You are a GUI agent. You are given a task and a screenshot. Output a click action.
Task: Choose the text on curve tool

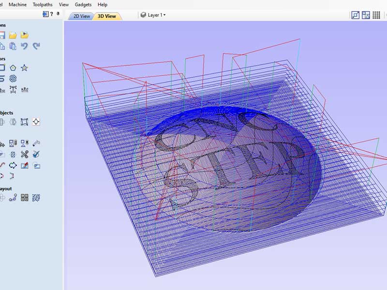coord(25,89)
